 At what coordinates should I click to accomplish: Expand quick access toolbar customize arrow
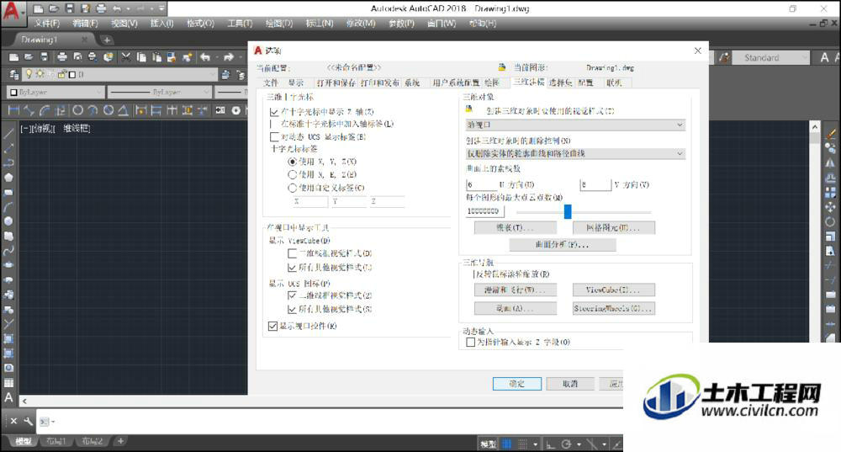[x=161, y=8]
